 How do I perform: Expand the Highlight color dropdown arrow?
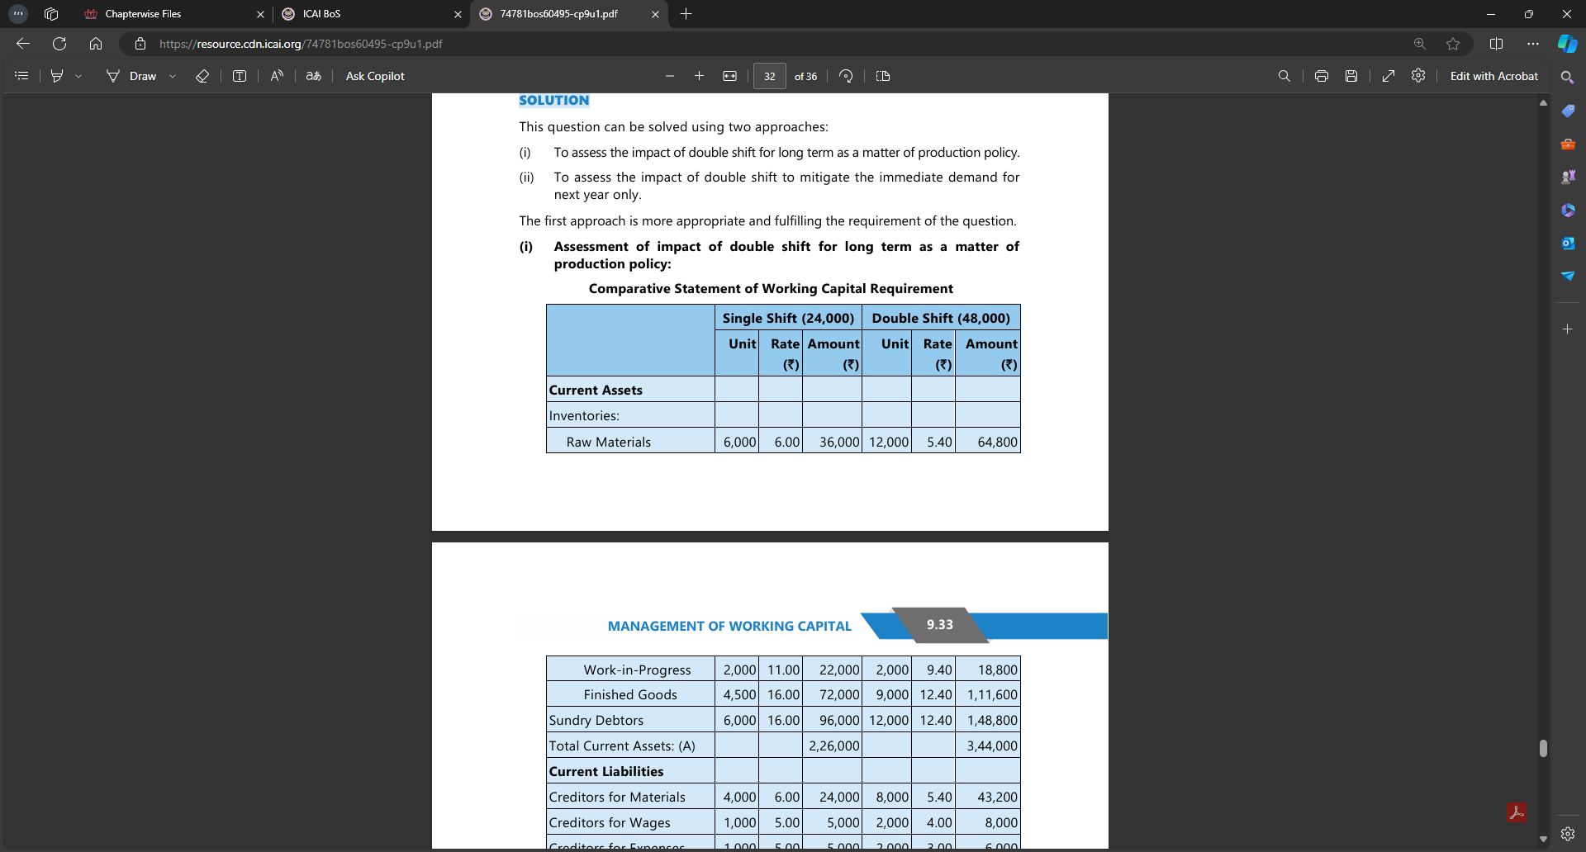point(78,76)
